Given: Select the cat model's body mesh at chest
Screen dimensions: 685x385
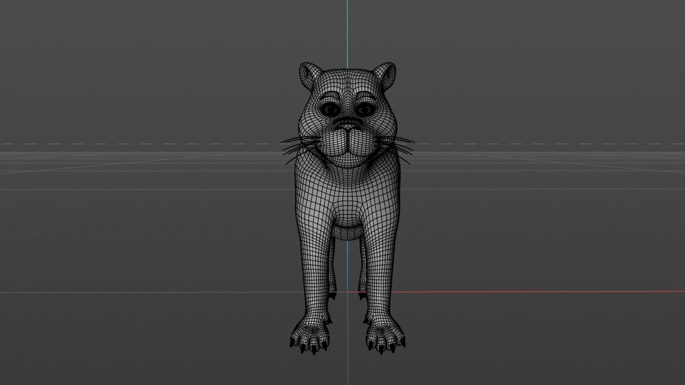Looking at the screenshot, I should pos(348,203).
